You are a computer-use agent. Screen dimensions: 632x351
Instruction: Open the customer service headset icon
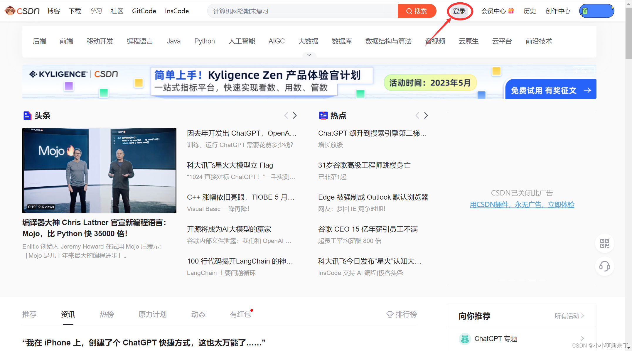604,266
